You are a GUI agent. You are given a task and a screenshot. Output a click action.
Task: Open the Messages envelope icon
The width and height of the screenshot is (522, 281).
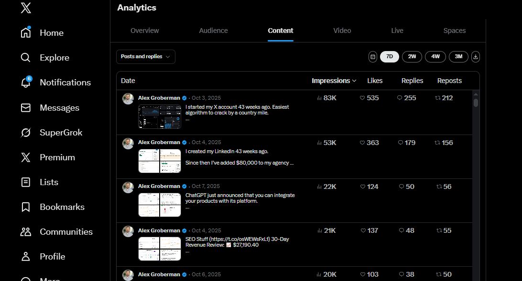point(26,108)
